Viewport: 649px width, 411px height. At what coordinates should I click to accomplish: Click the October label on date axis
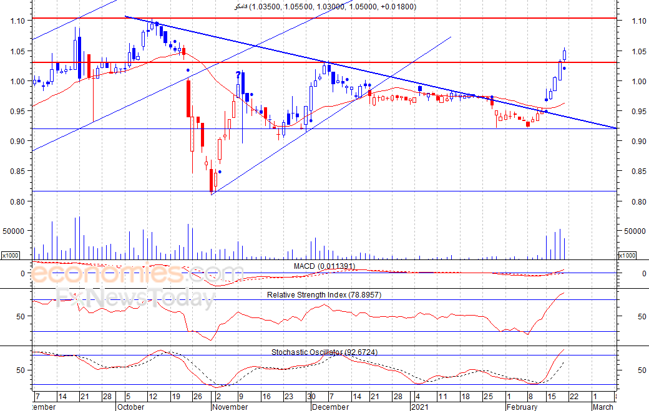click(130, 407)
